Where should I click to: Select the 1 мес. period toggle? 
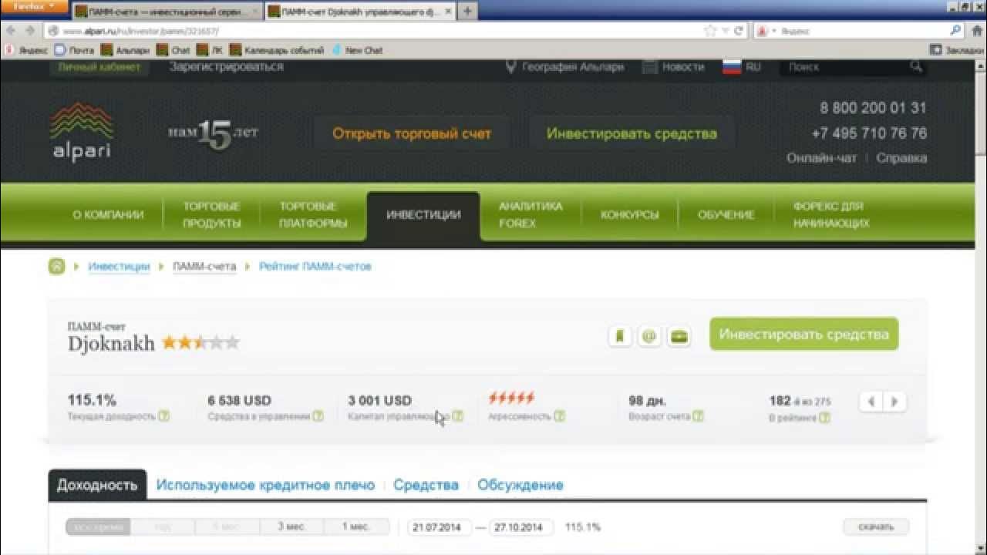[355, 527]
